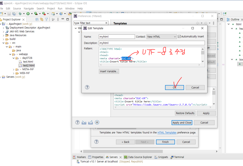243x166 pixels.
Task: Collapse the src folder in Project Explorer
Action: coord(3,43)
